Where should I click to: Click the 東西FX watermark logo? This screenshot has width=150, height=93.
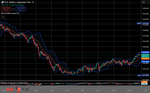tap(18, 89)
